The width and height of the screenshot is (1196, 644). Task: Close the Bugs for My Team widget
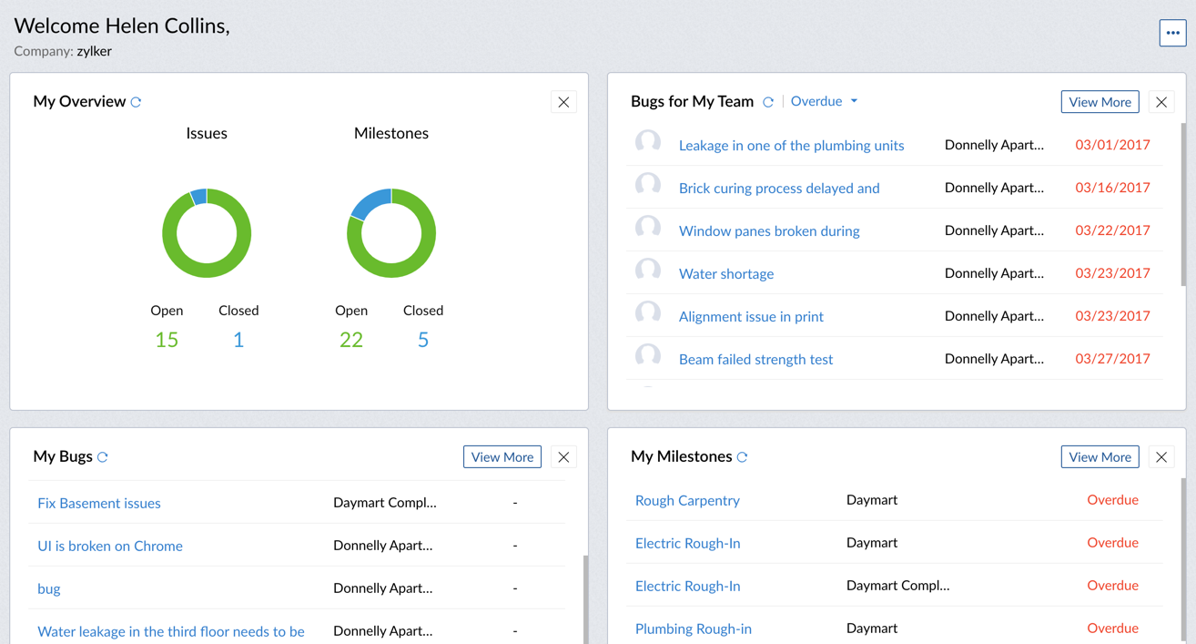click(1161, 102)
